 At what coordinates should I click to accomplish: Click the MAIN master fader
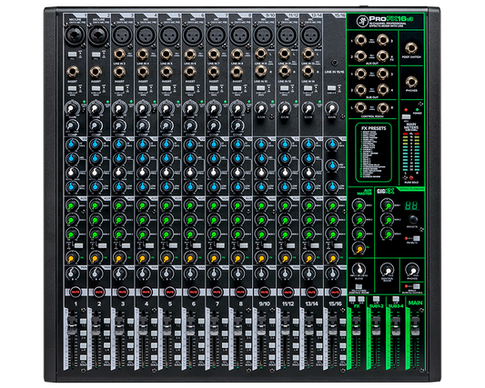coord(415,326)
